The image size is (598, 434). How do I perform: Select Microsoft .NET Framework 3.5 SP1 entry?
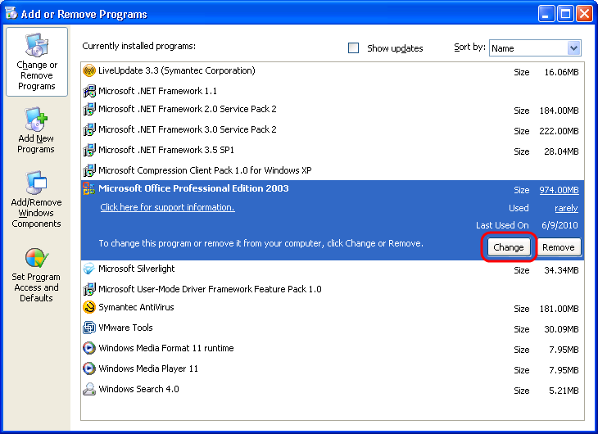333,150
